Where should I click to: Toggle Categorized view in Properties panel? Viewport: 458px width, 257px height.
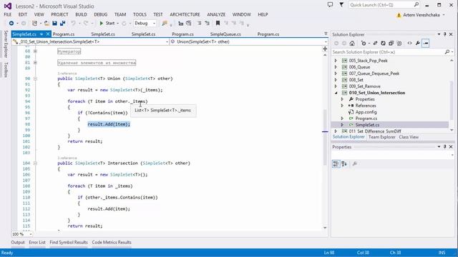(x=336, y=163)
